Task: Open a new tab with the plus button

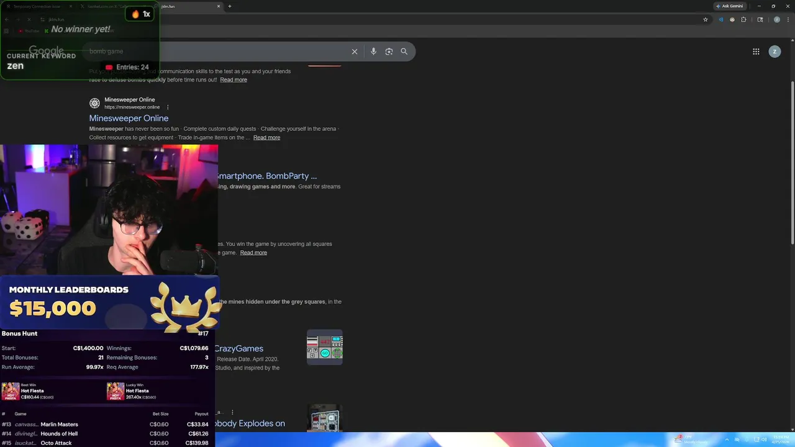Action: (230, 6)
